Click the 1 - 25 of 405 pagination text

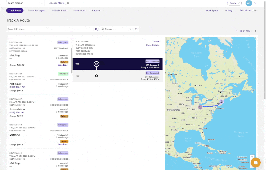point(243,31)
